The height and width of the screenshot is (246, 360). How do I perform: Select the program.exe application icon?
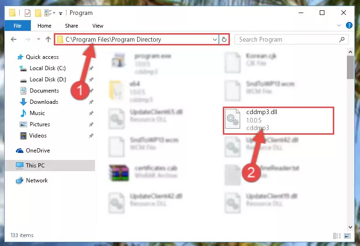click(119, 60)
